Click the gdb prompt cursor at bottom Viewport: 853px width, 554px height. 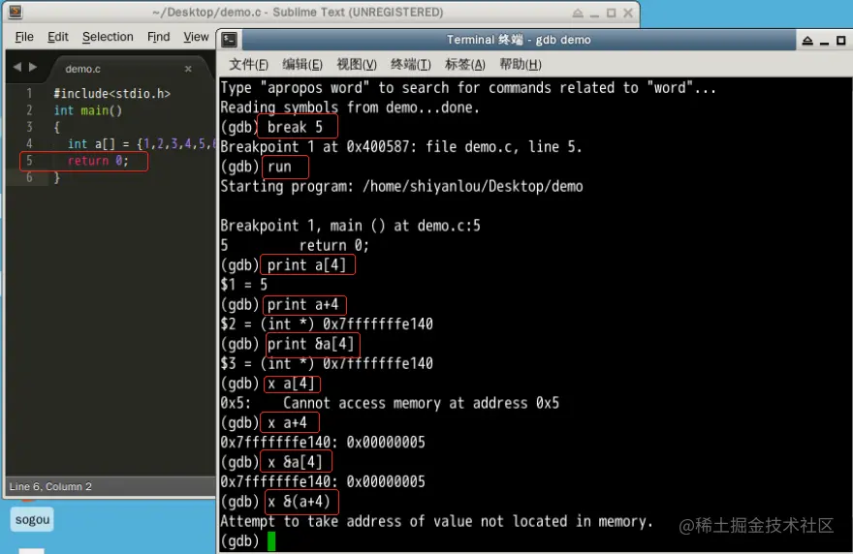271,541
